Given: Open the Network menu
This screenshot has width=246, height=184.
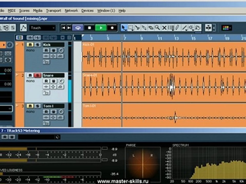Looking at the screenshot, I should point(71,11).
